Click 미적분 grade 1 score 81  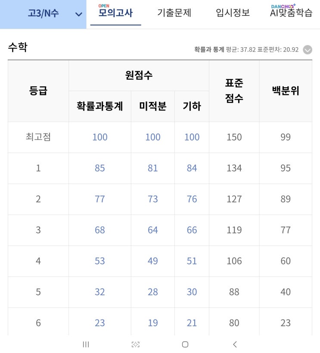(153, 168)
